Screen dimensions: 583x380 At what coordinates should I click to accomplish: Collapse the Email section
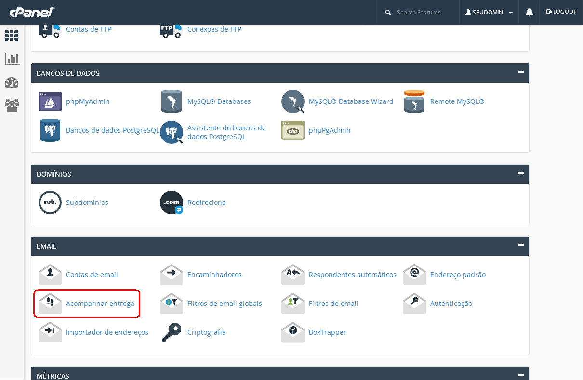pos(521,245)
